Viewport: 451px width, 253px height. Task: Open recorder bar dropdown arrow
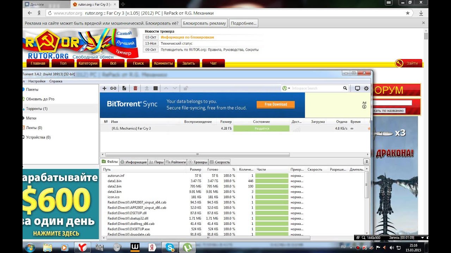(x=422, y=238)
